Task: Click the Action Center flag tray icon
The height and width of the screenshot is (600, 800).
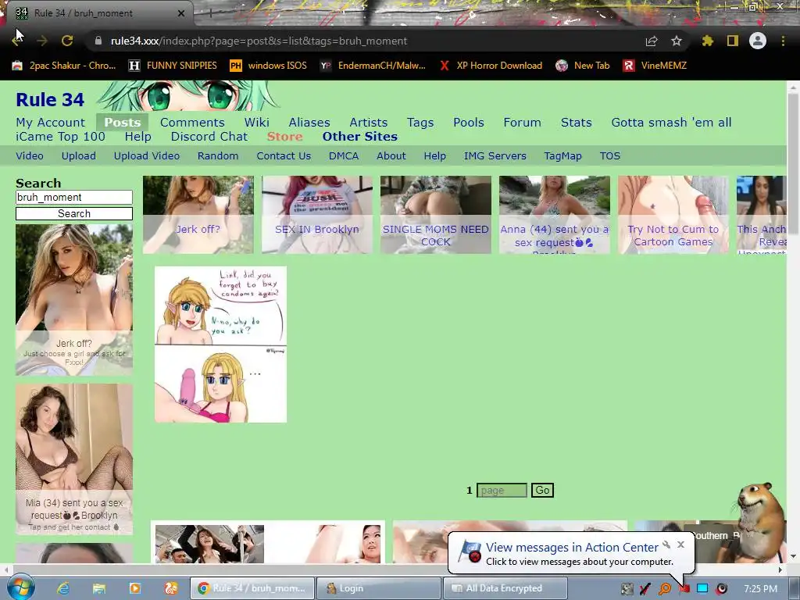Action: (x=684, y=588)
